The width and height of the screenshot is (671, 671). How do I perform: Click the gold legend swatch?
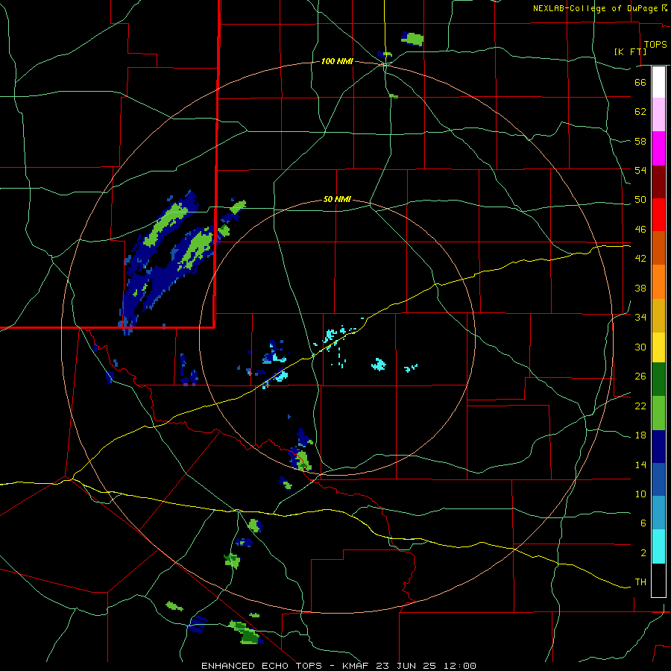click(658, 315)
